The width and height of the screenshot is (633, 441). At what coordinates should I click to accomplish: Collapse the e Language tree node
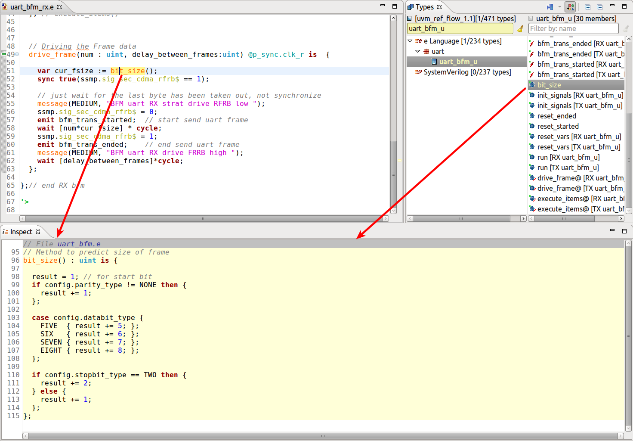pos(410,41)
